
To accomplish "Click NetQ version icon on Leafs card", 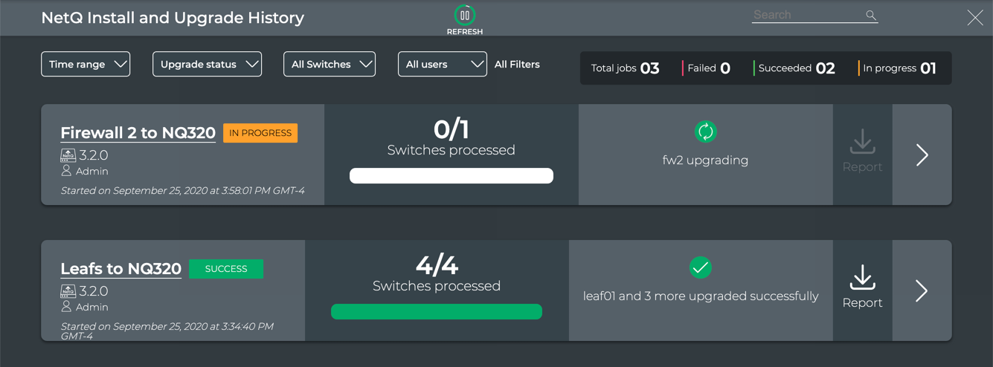I will pos(68,291).
